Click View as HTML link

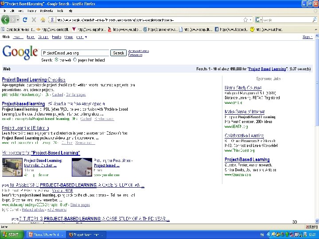pyautogui.click(x=62, y=190)
